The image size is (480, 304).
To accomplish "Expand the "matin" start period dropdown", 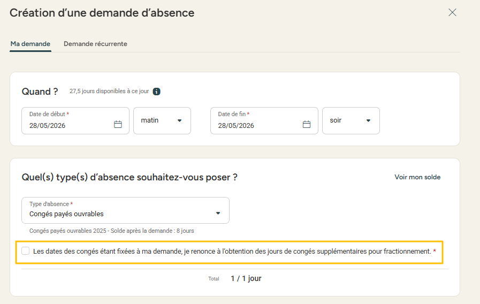I will tap(162, 120).
